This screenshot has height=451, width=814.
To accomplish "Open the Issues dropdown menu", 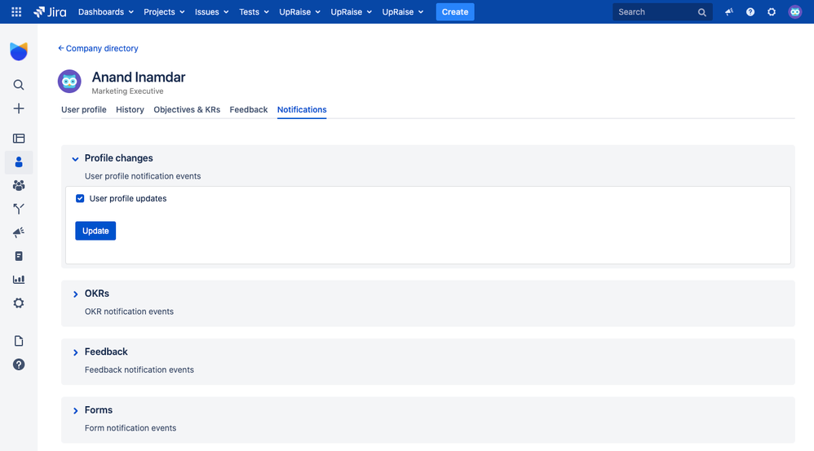I will click(212, 11).
